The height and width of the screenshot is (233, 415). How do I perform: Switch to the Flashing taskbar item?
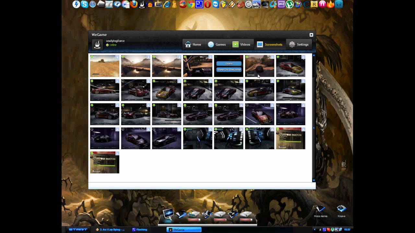point(140,230)
